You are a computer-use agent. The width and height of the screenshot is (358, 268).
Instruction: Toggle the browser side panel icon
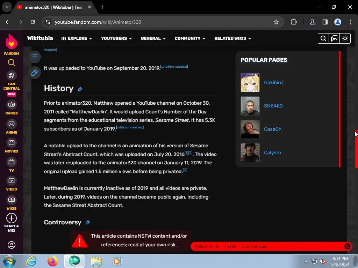coord(325,22)
